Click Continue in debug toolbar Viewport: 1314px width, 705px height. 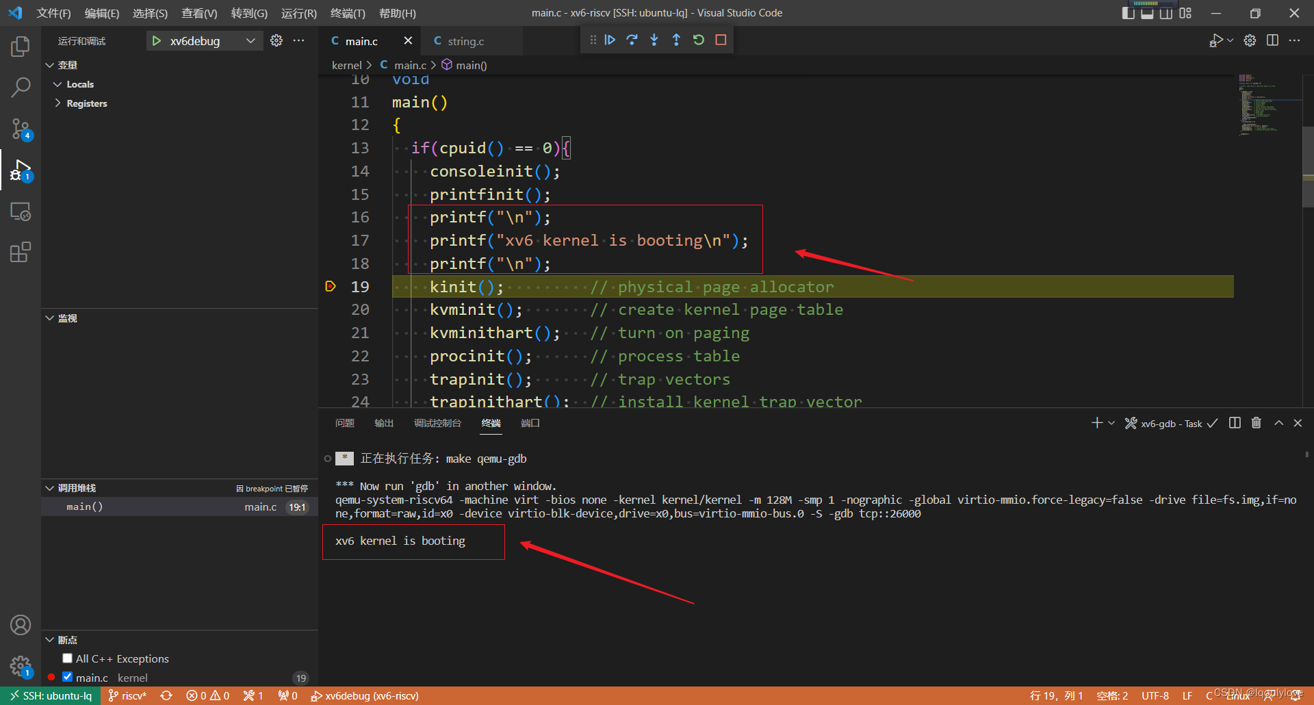point(610,40)
